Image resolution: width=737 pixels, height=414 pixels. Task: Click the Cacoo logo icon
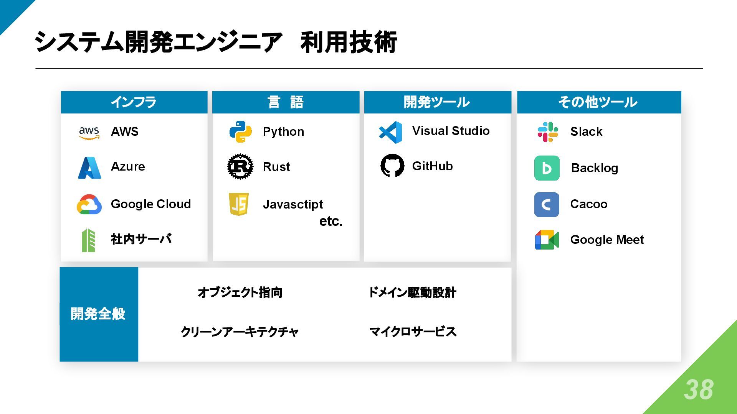click(547, 204)
